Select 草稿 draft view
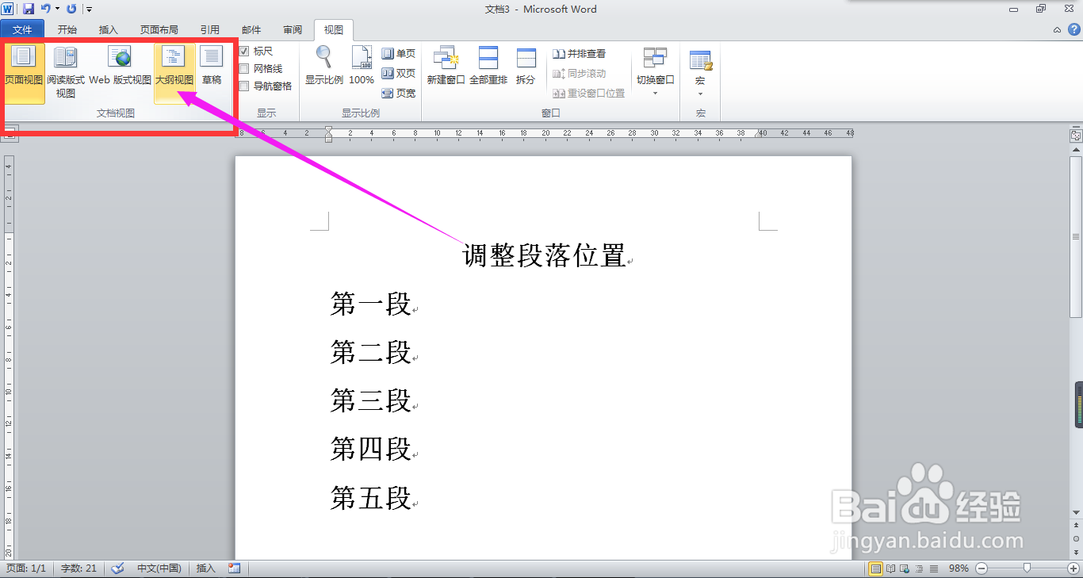 click(211, 67)
